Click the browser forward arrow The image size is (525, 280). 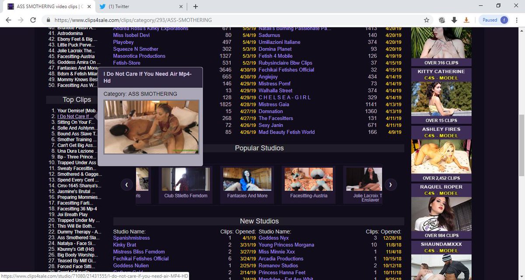21,20
